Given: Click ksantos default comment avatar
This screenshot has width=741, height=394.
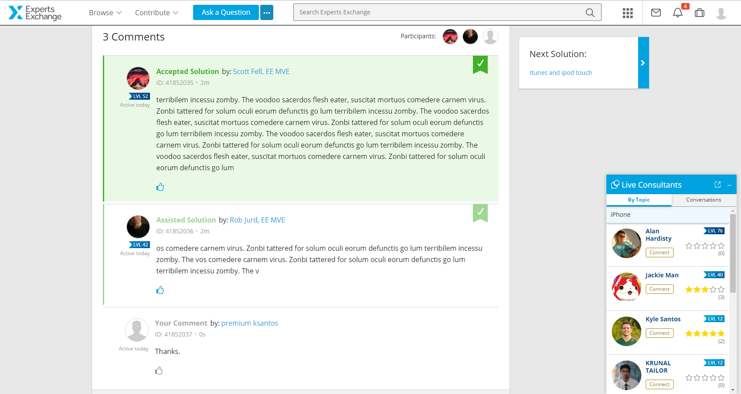Looking at the screenshot, I should coord(137,330).
